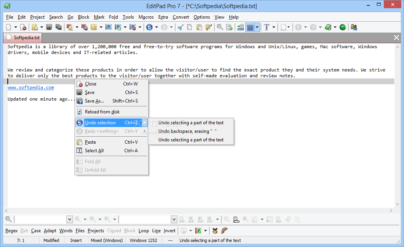Toggle the Files search option
404x247 pixels.
(80, 231)
